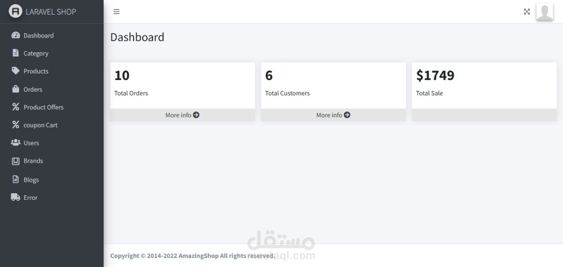Click the AmazingShop footer link
Image resolution: width=563 pixels, height=267 pixels.
(198, 256)
